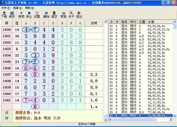Click the 说明 column header
Image resolution: width=177 pixels, height=127 pixels.
94,23
